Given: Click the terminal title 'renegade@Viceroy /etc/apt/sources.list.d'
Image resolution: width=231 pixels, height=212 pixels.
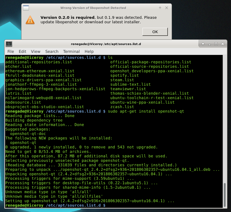Looking at the screenshot, I should click(x=106, y=44).
